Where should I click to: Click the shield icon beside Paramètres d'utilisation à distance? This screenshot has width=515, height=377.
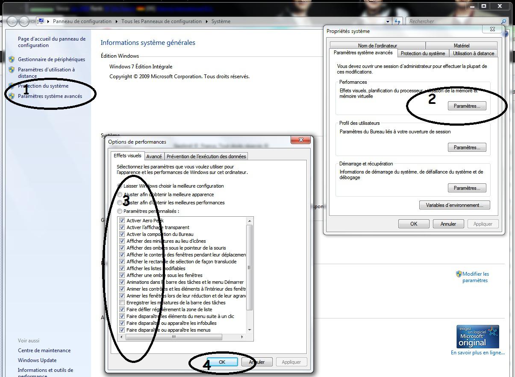coord(12,70)
